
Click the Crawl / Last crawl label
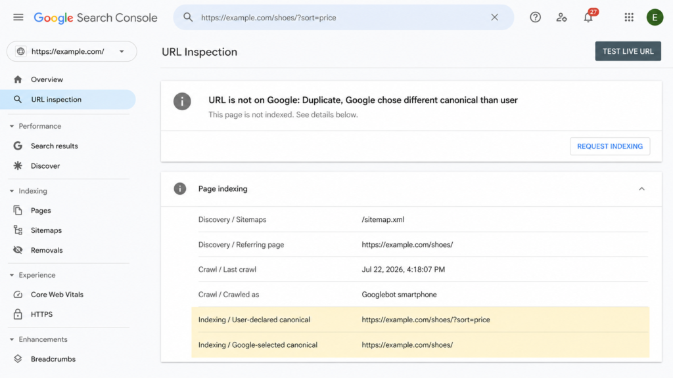[x=227, y=270]
